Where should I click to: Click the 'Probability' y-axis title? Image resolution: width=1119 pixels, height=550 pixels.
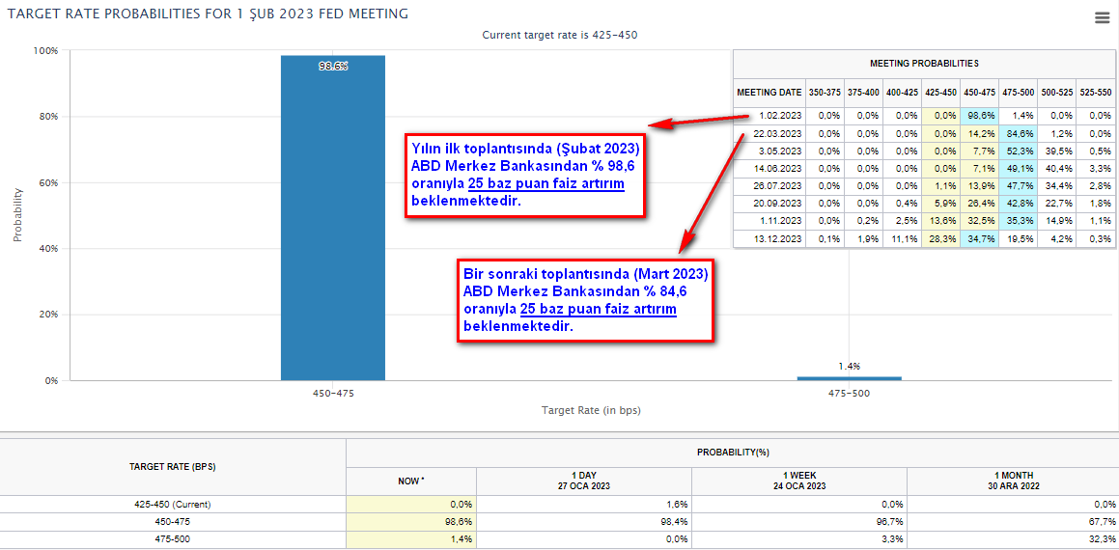tap(17, 215)
